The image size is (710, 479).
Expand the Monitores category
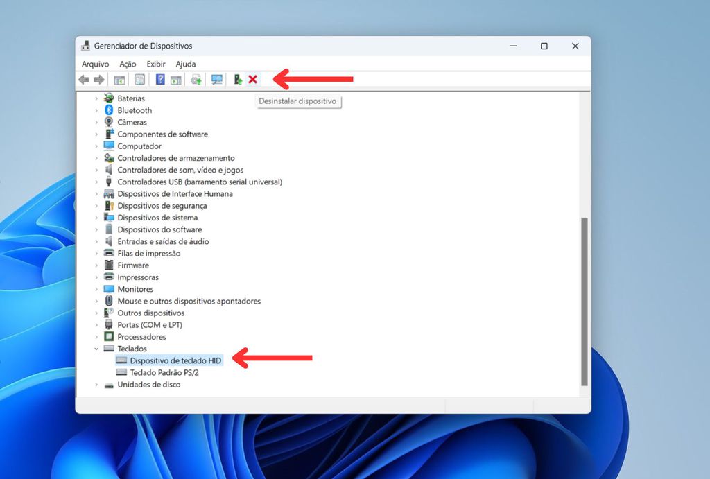click(96, 289)
